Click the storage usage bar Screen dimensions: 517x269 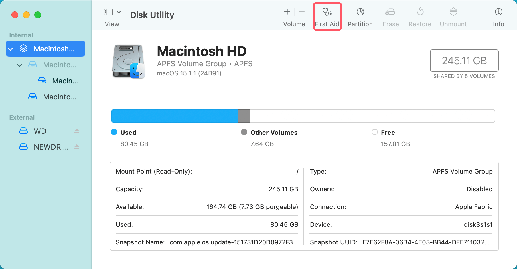coord(303,116)
